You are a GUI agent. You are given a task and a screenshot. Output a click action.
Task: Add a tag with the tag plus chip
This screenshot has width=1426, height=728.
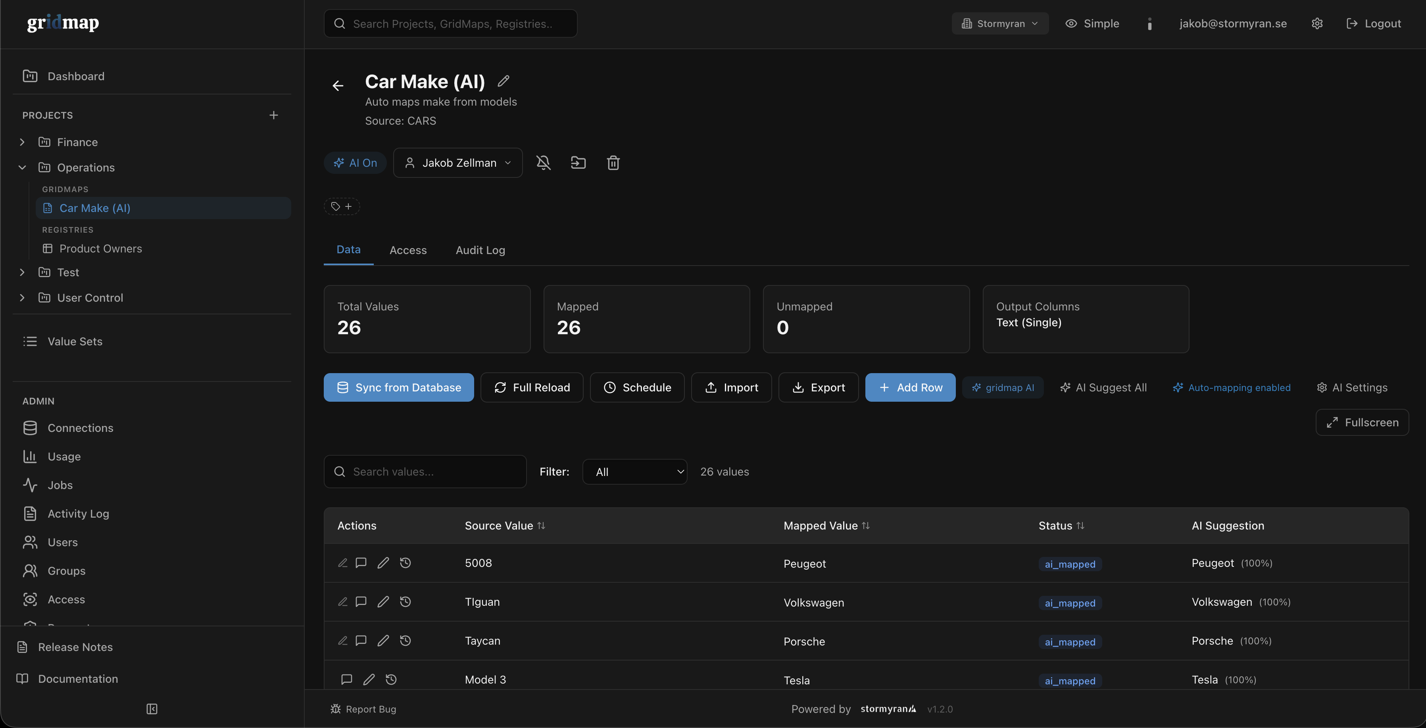[x=342, y=206]
